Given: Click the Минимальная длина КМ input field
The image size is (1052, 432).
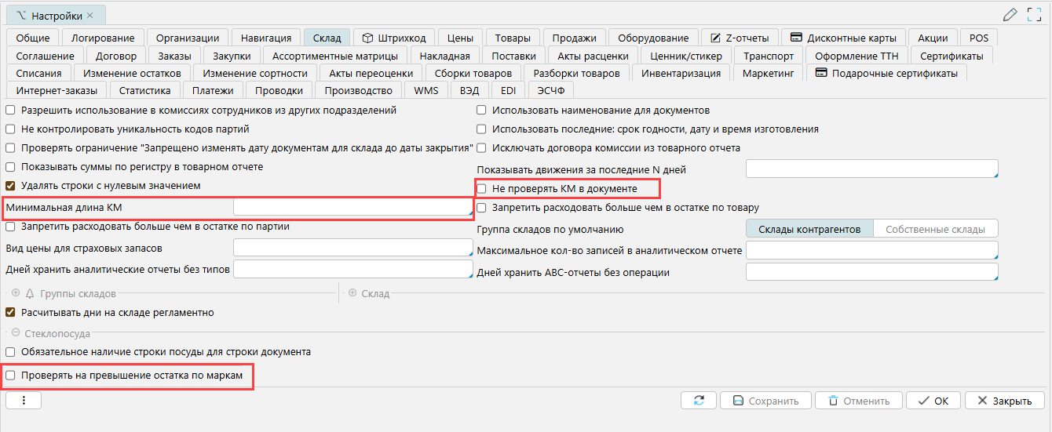Looking at the screenshot, I should 351,207.
